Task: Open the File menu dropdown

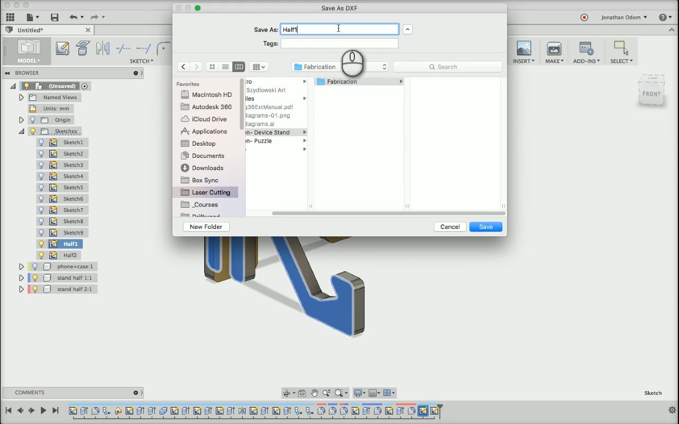Action: pos(32,17)
